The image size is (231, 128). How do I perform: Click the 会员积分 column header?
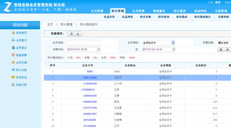[x=201, y=65]
